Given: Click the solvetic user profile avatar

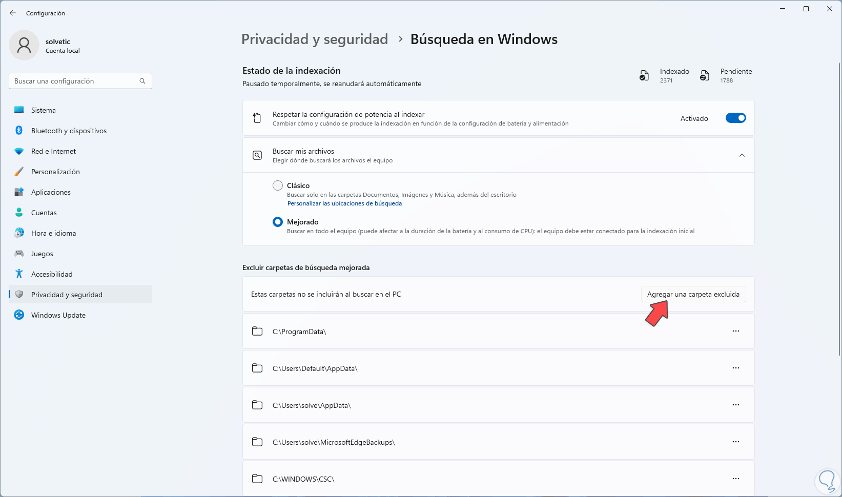Looking at the screenshot, I should coord(24,45).
